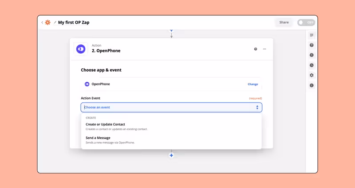Open the bottom info icon in the right sidebar
The width and height of the screenshot is (355, 188).
(x=312, y=85)
